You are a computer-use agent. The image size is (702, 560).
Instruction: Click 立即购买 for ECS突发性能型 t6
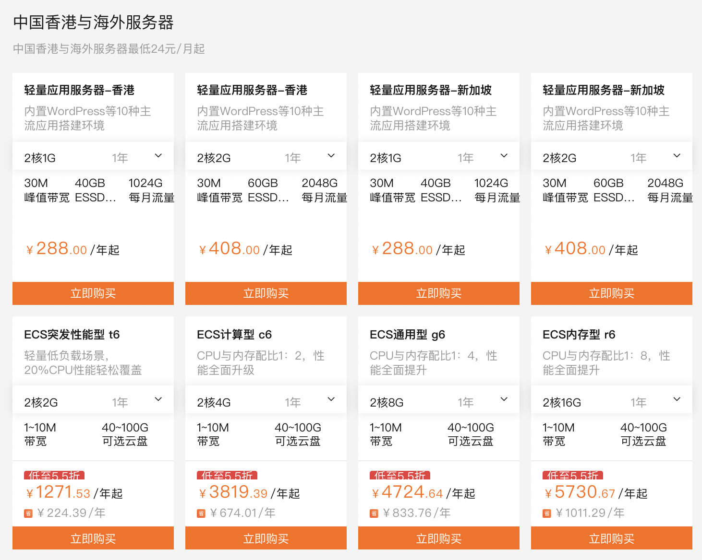tap(93, 538)
